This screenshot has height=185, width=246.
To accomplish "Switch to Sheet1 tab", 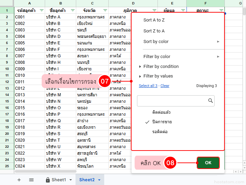I will [x=59, y=180].
